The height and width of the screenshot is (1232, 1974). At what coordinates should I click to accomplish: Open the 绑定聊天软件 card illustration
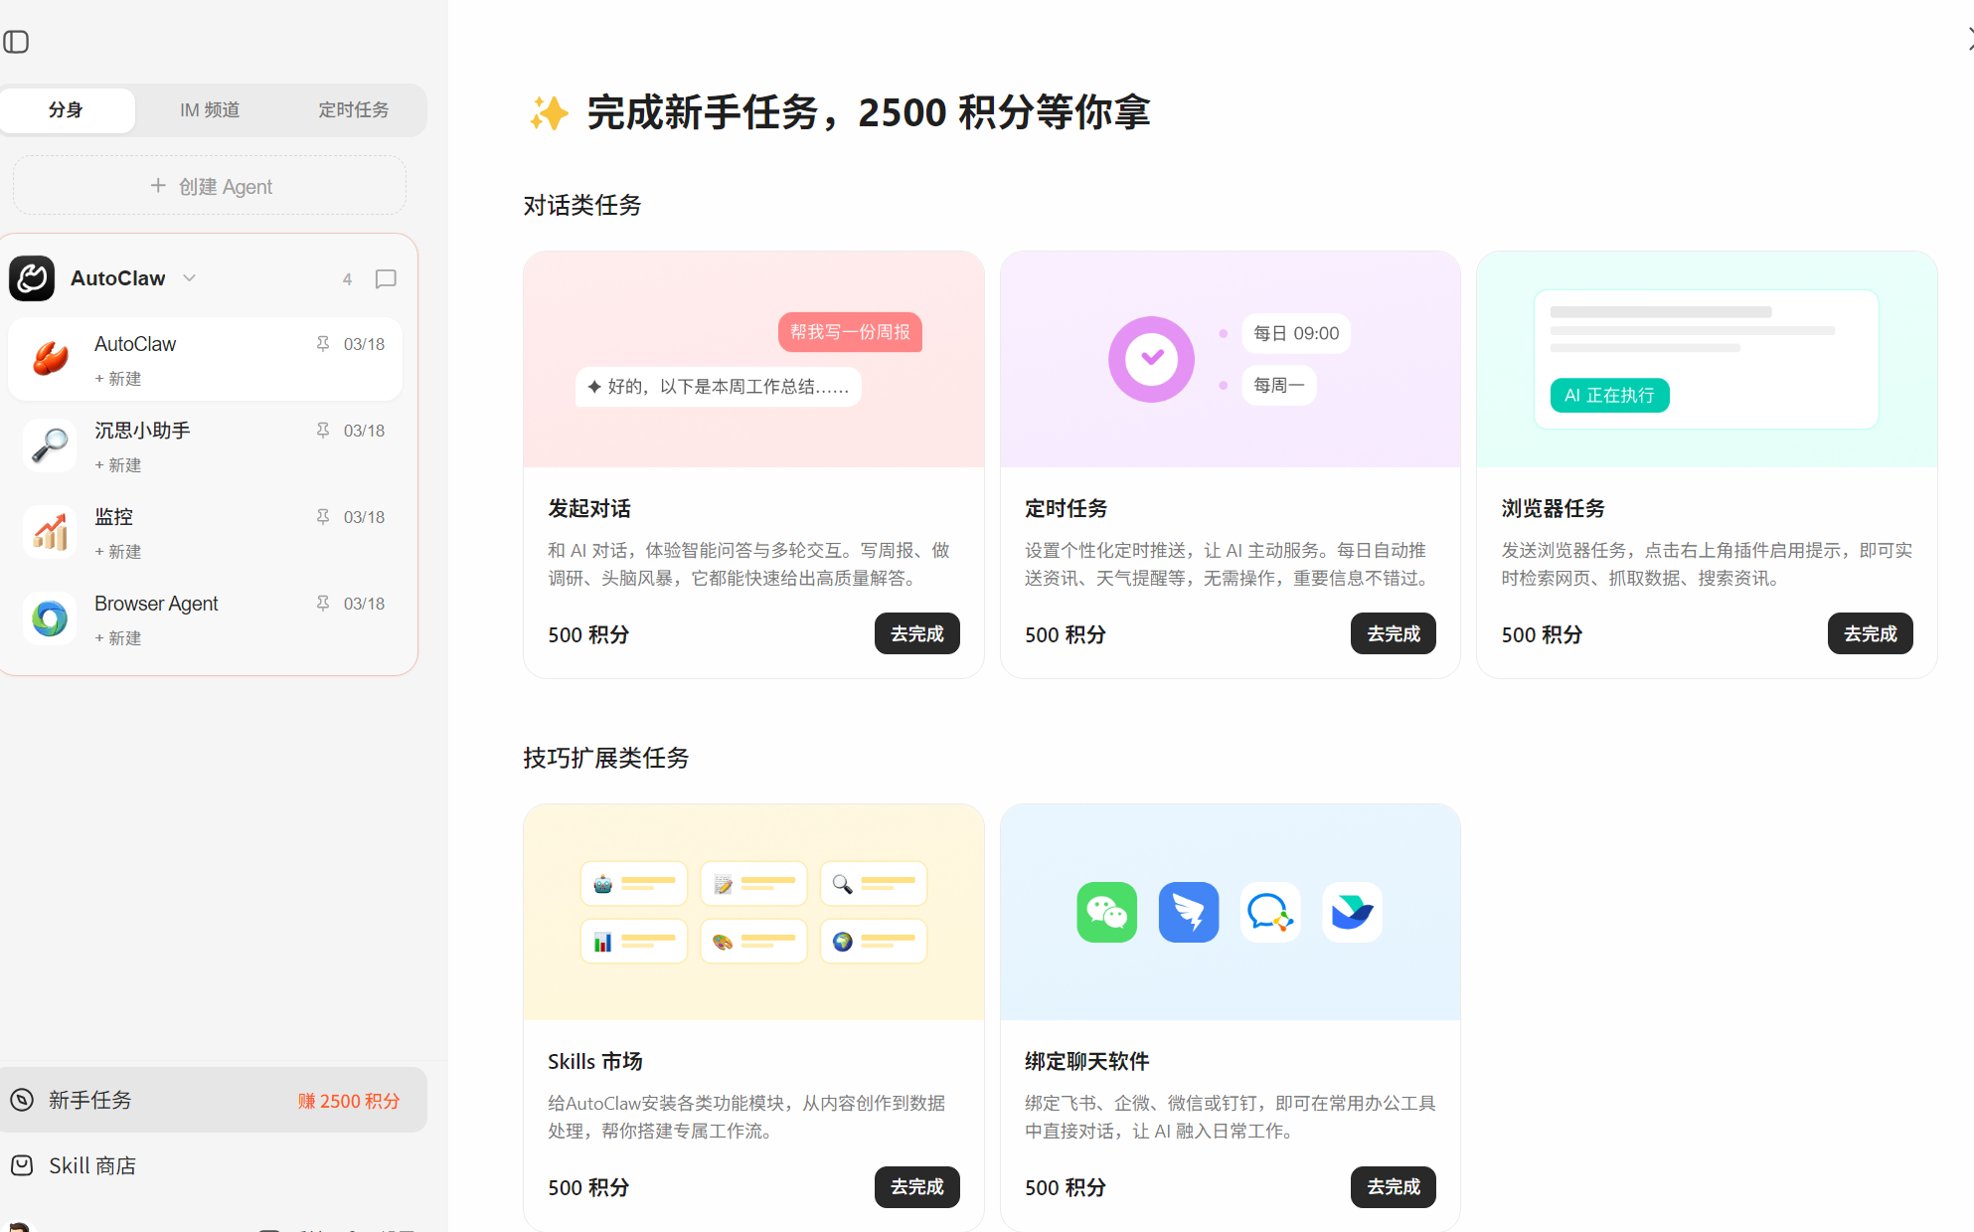pyautogui.click(x=1230, y=912)
